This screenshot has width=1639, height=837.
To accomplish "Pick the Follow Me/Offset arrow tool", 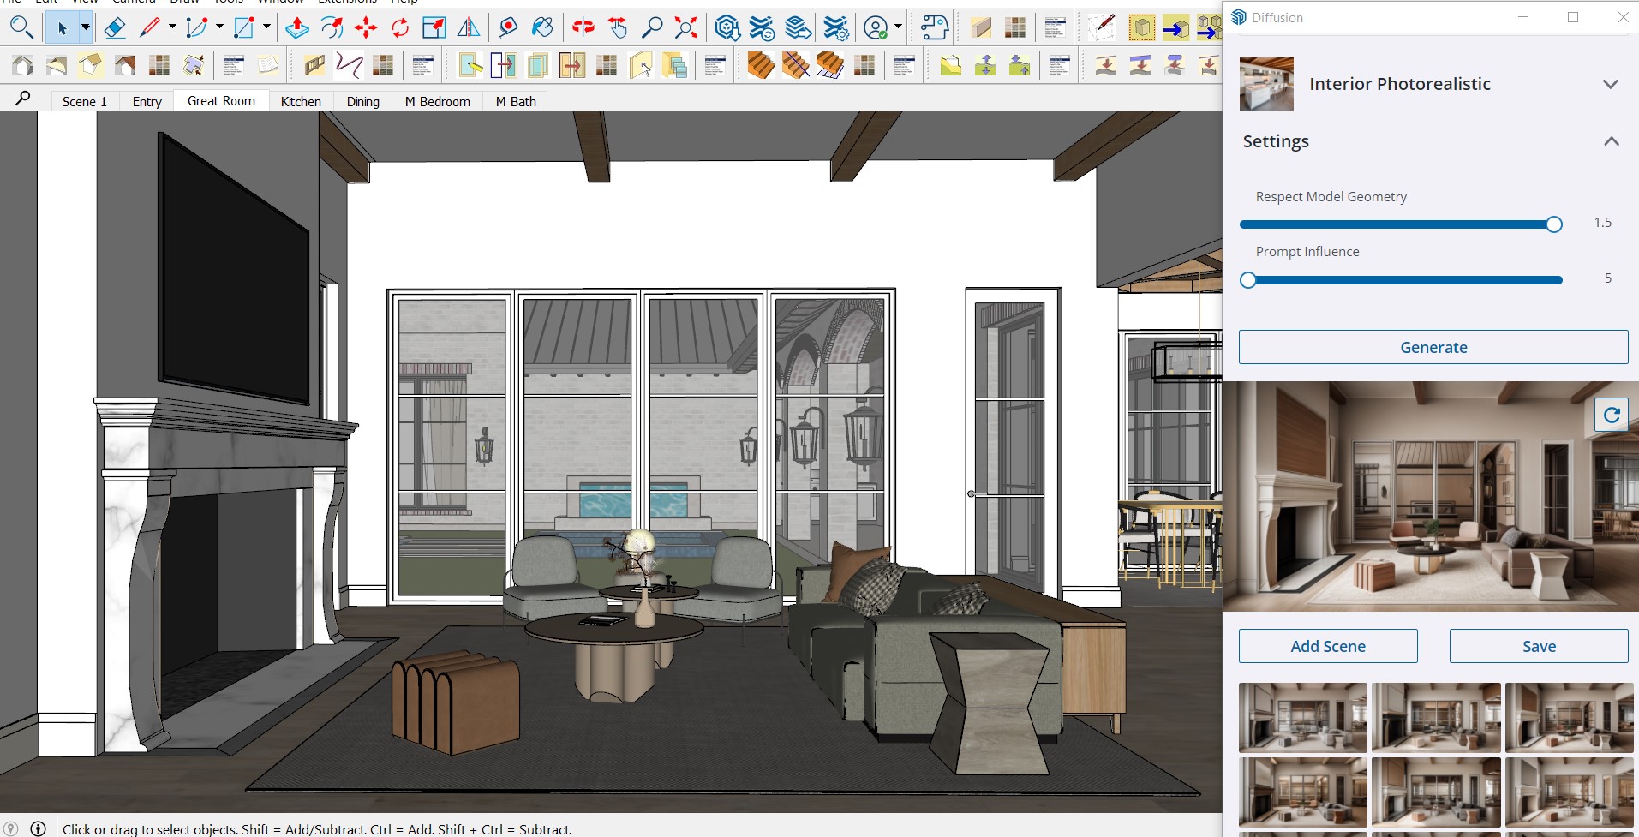I will tap(332, 28).
